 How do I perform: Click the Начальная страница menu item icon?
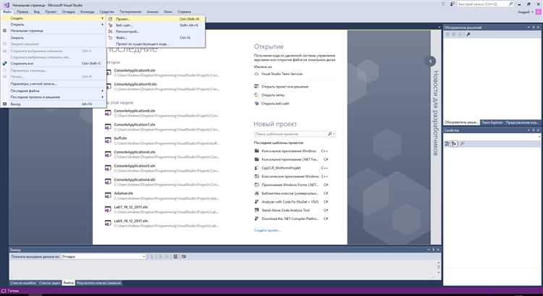pos(5,31)
